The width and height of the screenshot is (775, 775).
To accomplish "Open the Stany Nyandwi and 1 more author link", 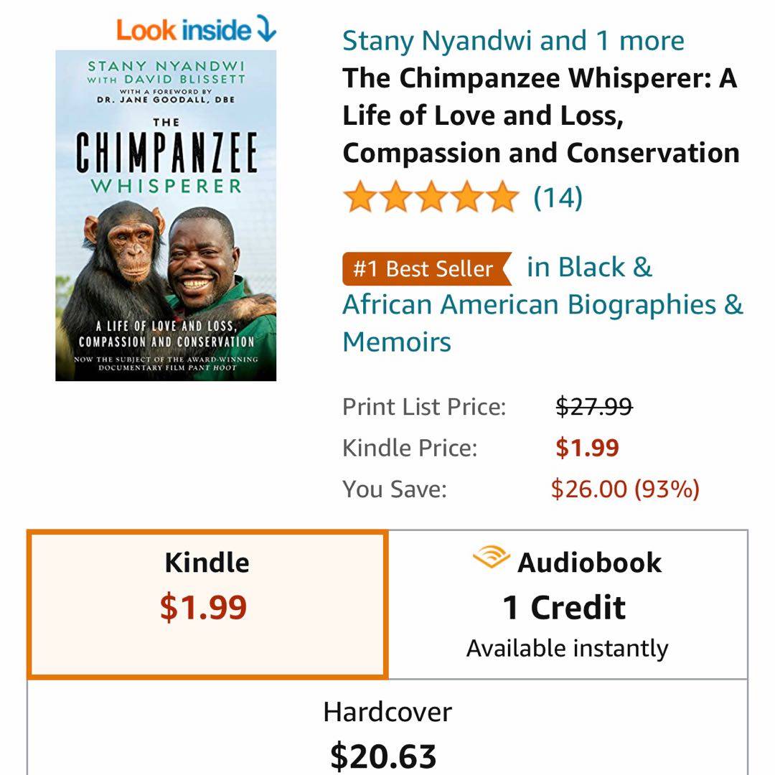I will [x=513, y=40].
